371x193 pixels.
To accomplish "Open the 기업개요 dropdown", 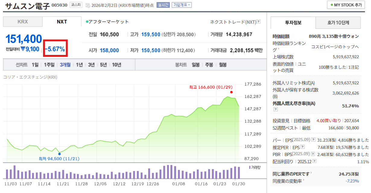I will [x=182, y=5].
